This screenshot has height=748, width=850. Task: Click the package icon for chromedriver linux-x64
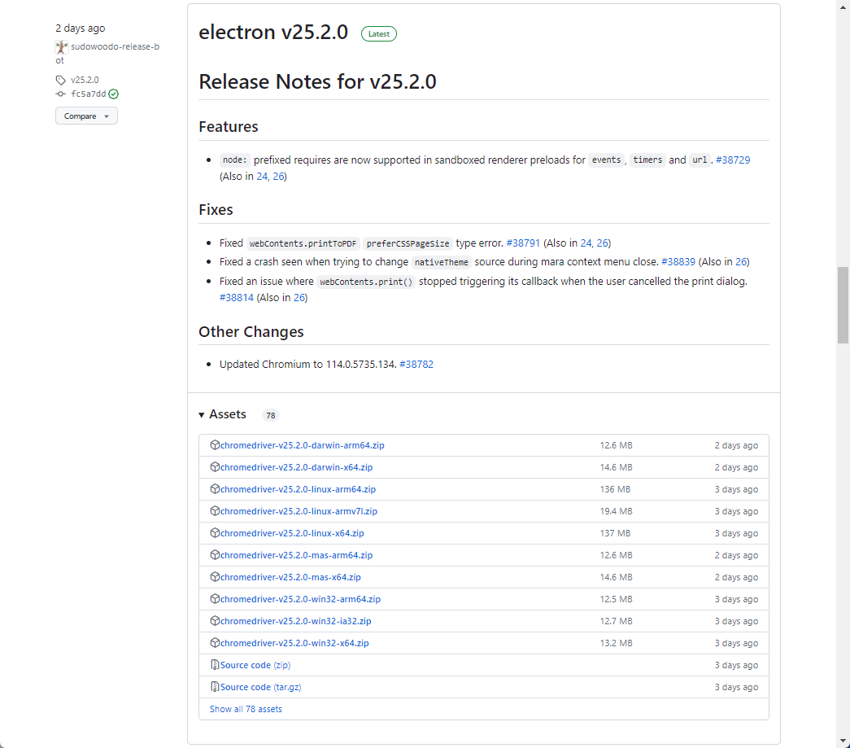coord(215,533)
